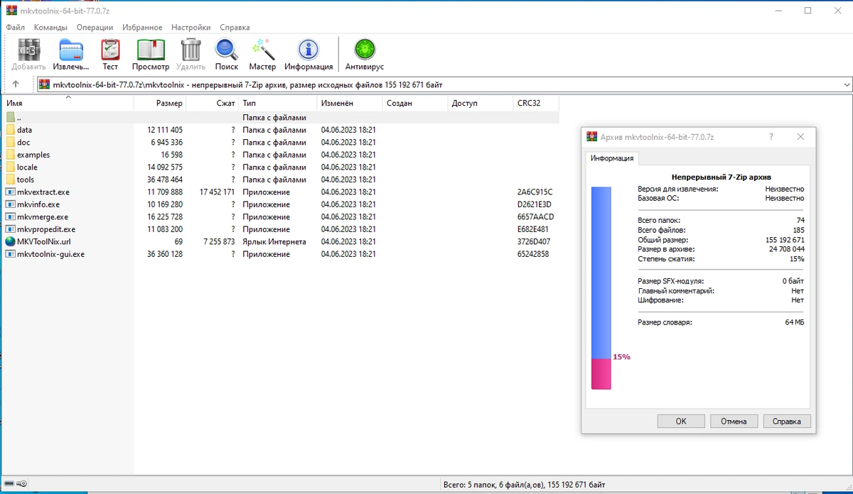This screenshot has width=853, height=494.
Task: Select the doc folder icon
Action: pos(10,143)
